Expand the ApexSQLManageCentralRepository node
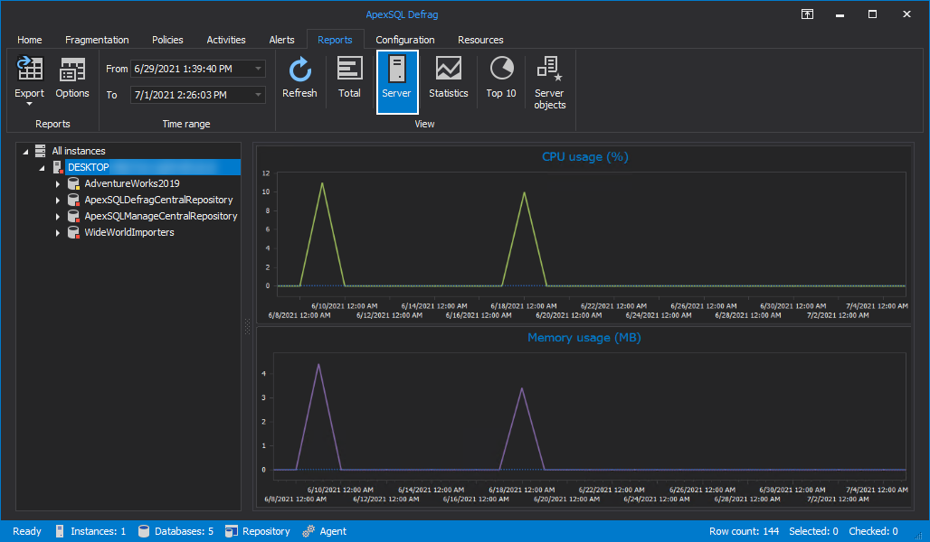This screenshot has width=930, height=542. (x=58, y=217)
